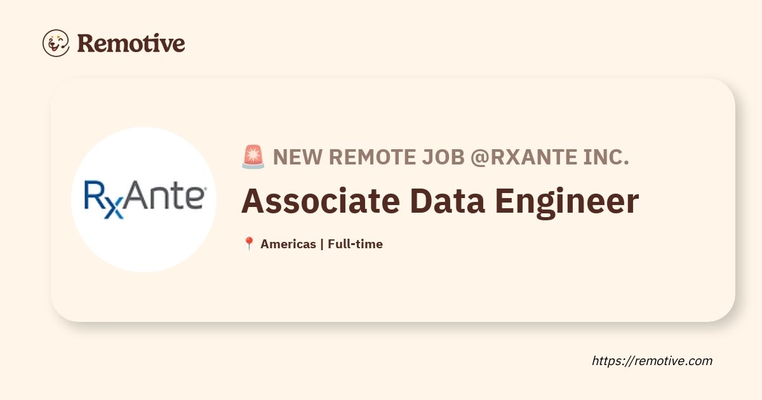Screen dimensions: 762x400
Task: Select the Americas location label
Action: click(x=288, y=244)
